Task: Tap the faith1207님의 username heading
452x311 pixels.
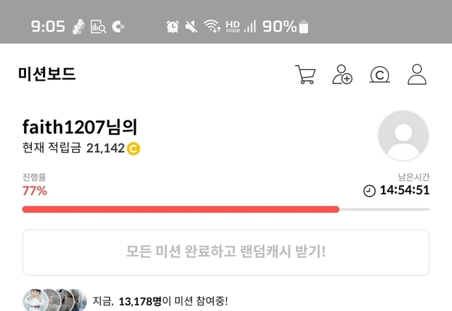Action: pyautogui.click(x=80, y=127)
